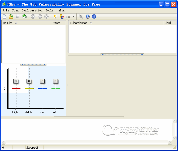Pause the scan with the pause button

(40, 16)
